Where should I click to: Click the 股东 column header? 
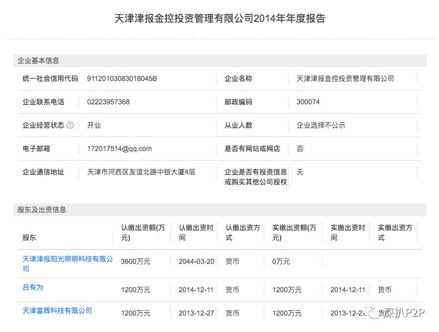point(29,238)
